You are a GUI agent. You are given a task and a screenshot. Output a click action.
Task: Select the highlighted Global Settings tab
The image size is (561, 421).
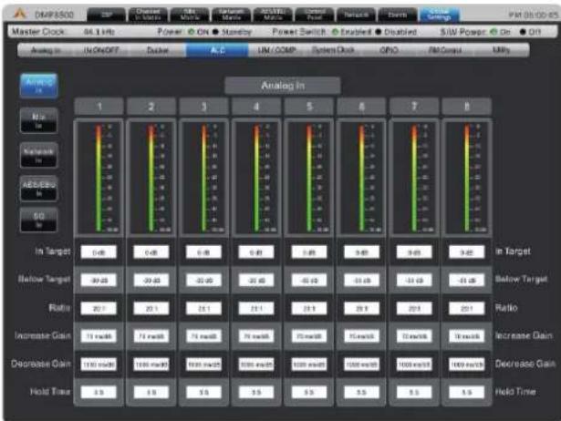point(440,15)
